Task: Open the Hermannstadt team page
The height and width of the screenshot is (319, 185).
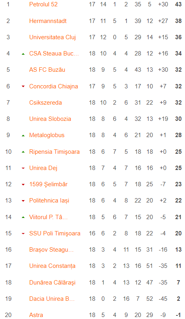Action: pos(48,21)
